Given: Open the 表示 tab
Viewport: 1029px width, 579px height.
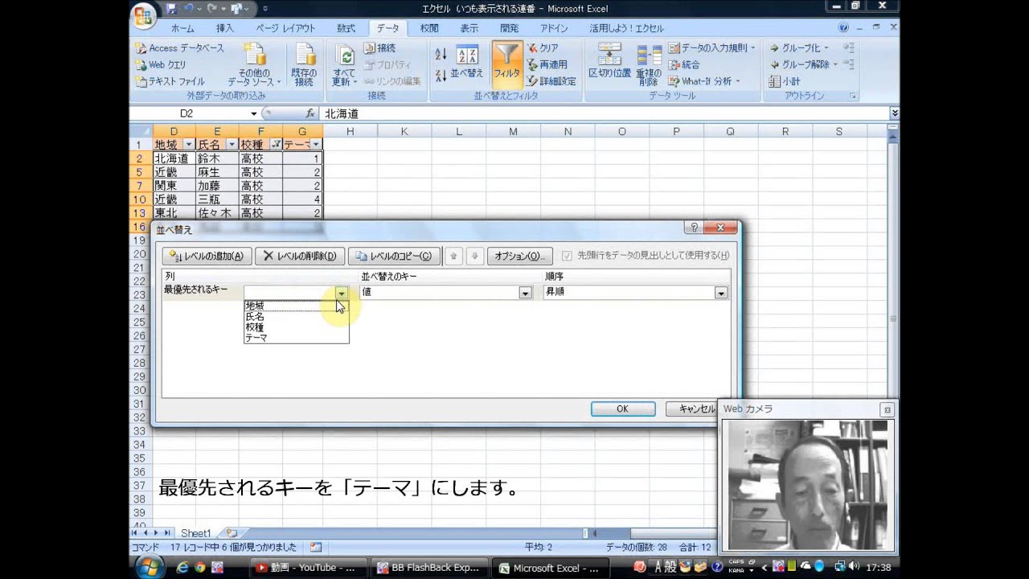Looking at the screenshot, I should (x=469, y=28).
